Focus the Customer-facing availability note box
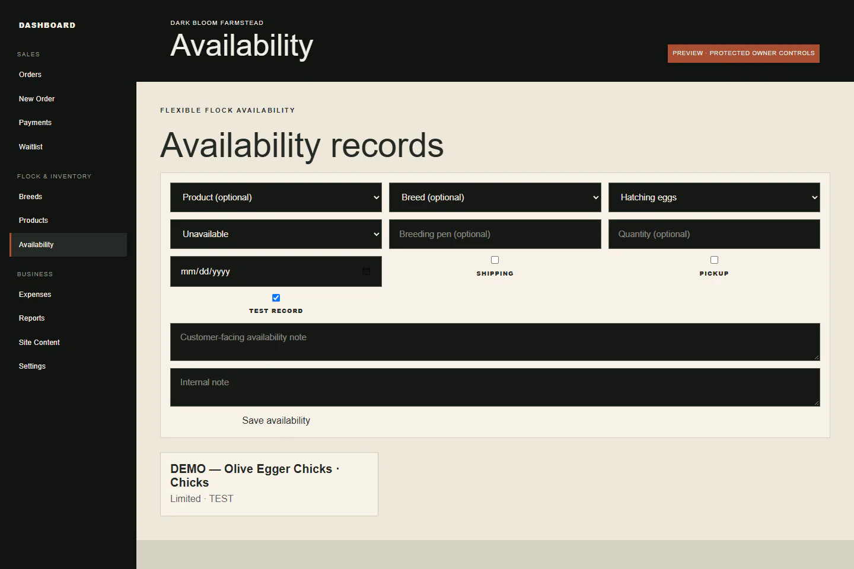 pos(495,342)
